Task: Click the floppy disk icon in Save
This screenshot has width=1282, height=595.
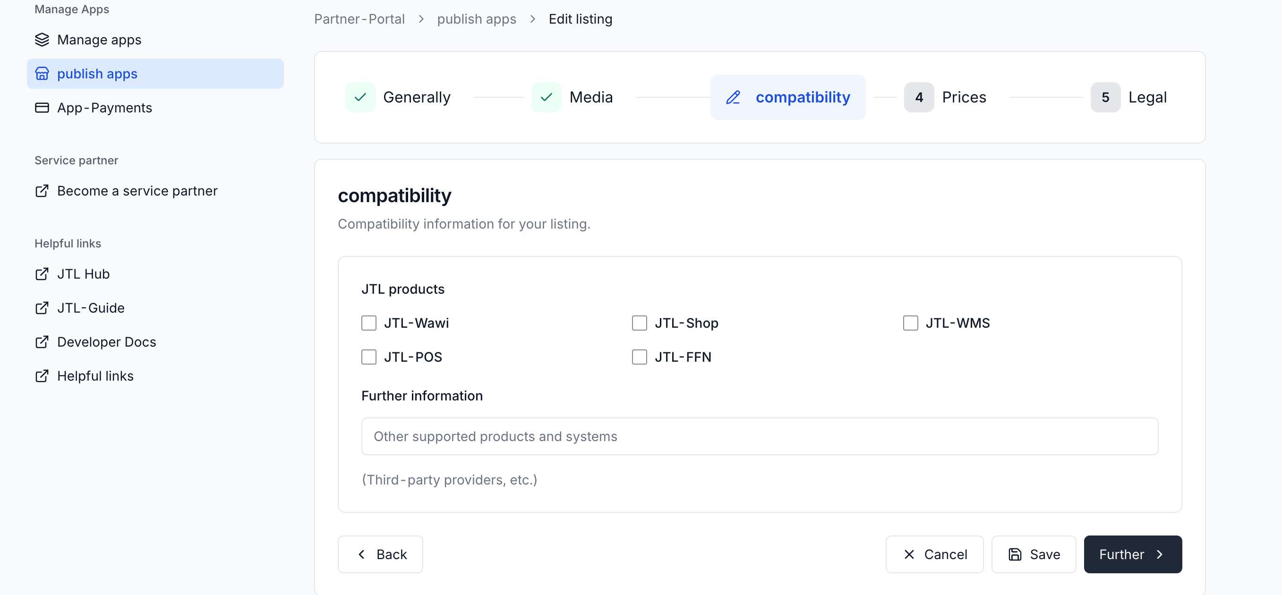Action: 1015,554
